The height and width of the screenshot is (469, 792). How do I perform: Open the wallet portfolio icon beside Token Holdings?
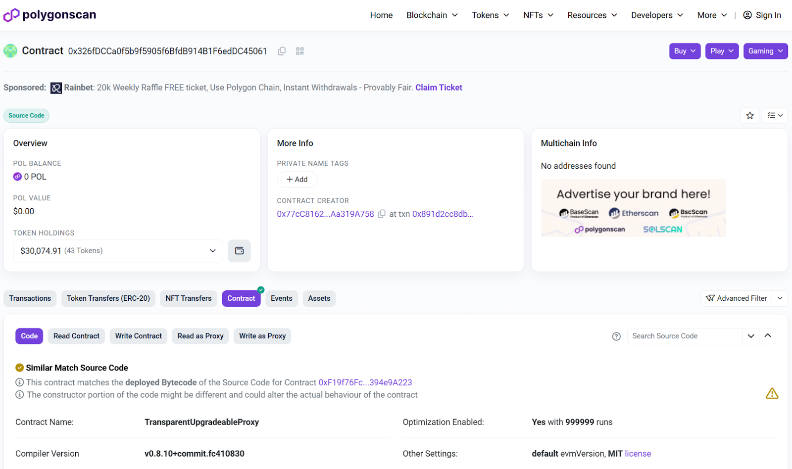(239, 251)
